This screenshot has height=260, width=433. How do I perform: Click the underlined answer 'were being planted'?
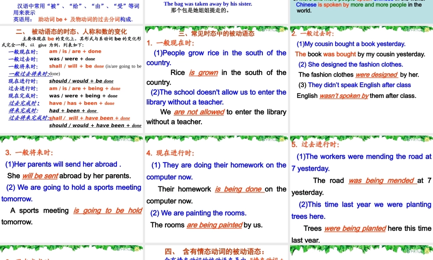click(x=355, y=228)
